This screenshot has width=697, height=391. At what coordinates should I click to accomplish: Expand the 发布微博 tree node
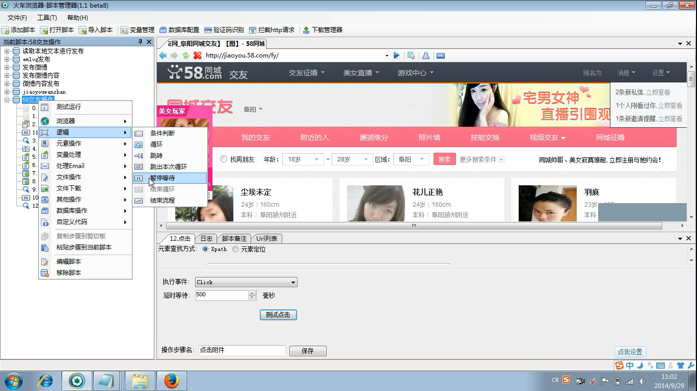pyautogui.click(x=7, y=67)
